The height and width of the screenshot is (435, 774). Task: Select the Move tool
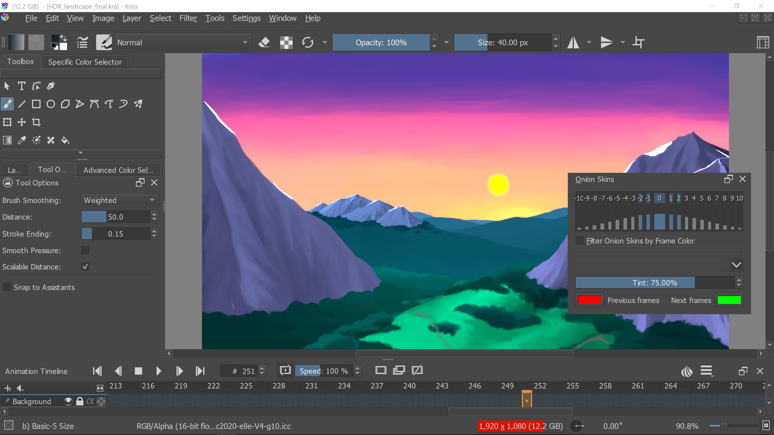(x=21, y=122)
